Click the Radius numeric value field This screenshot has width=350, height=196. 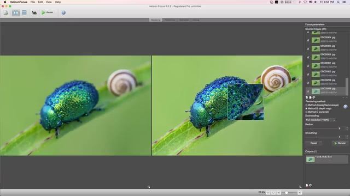341,128
